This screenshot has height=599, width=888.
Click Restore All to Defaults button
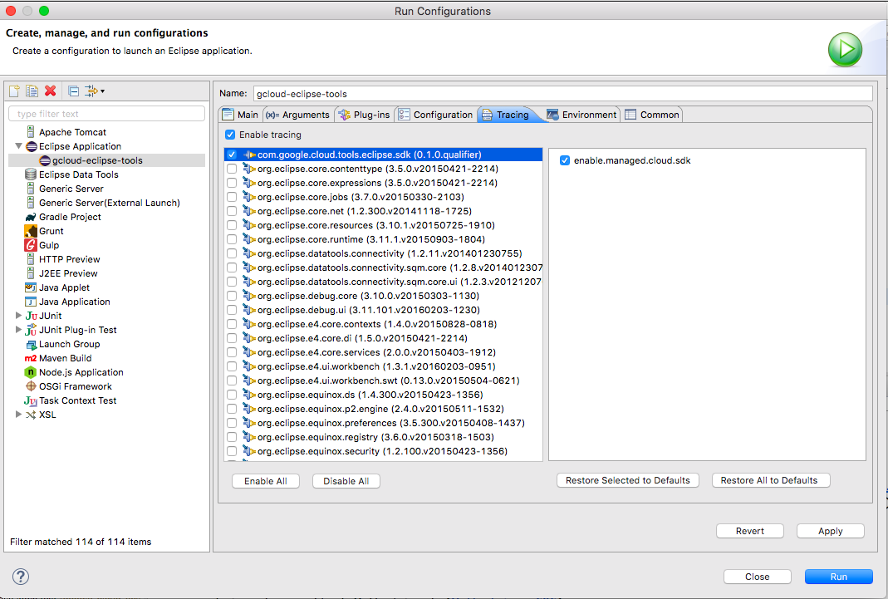tap(771, 480)
